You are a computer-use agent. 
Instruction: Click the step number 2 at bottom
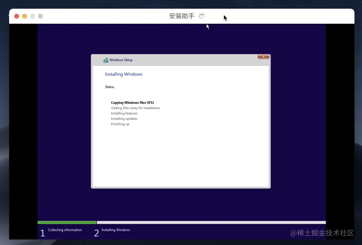point(96,233)
